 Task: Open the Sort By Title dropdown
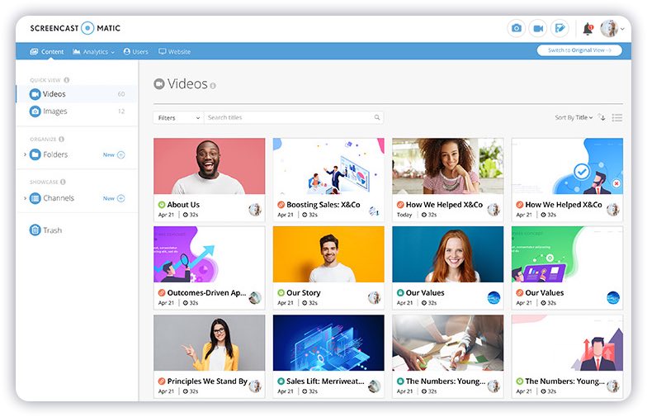coord(574,117)
